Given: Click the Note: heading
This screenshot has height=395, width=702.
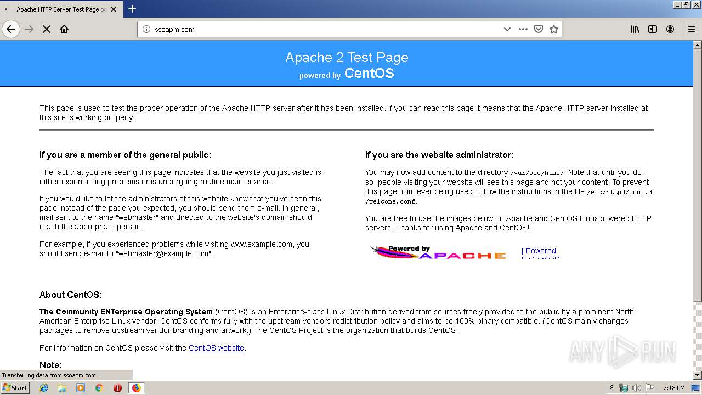Looking at the screenshot, I should tap(50, 365).
